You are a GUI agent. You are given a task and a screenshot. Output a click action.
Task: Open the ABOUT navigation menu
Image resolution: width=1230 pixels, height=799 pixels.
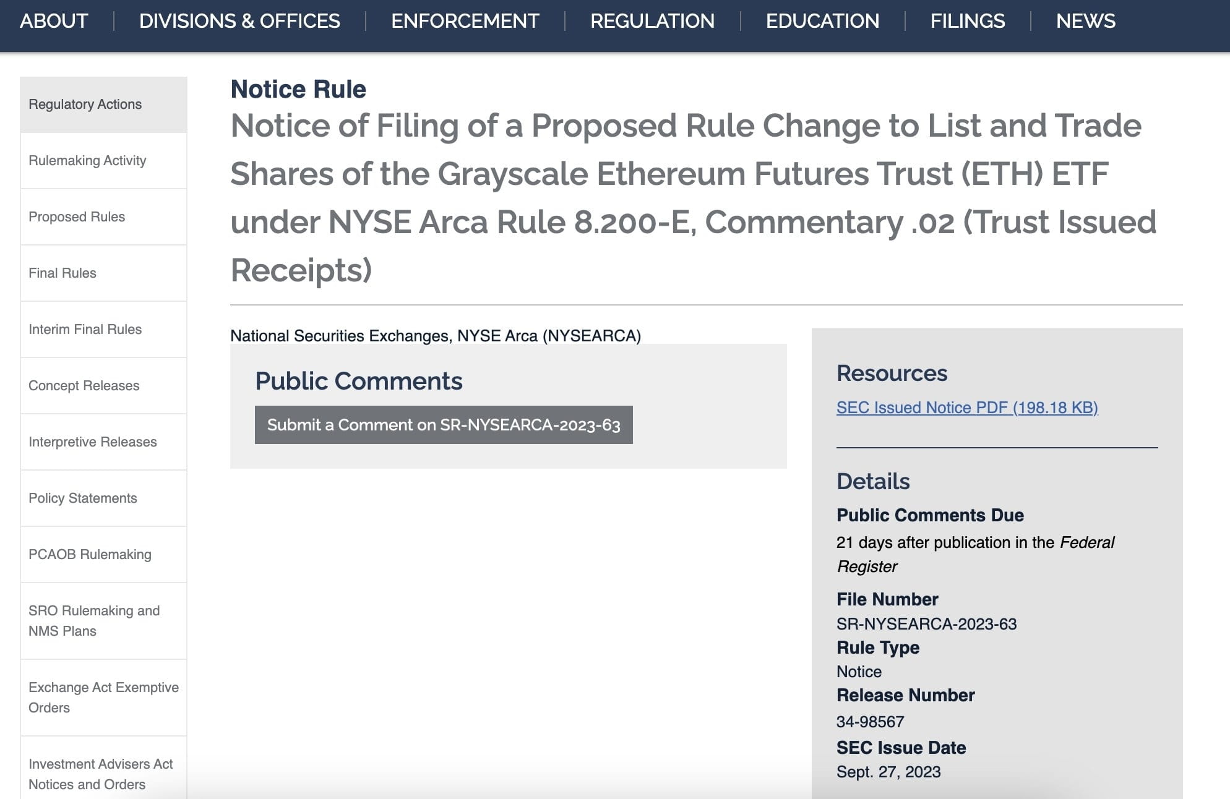54,21
